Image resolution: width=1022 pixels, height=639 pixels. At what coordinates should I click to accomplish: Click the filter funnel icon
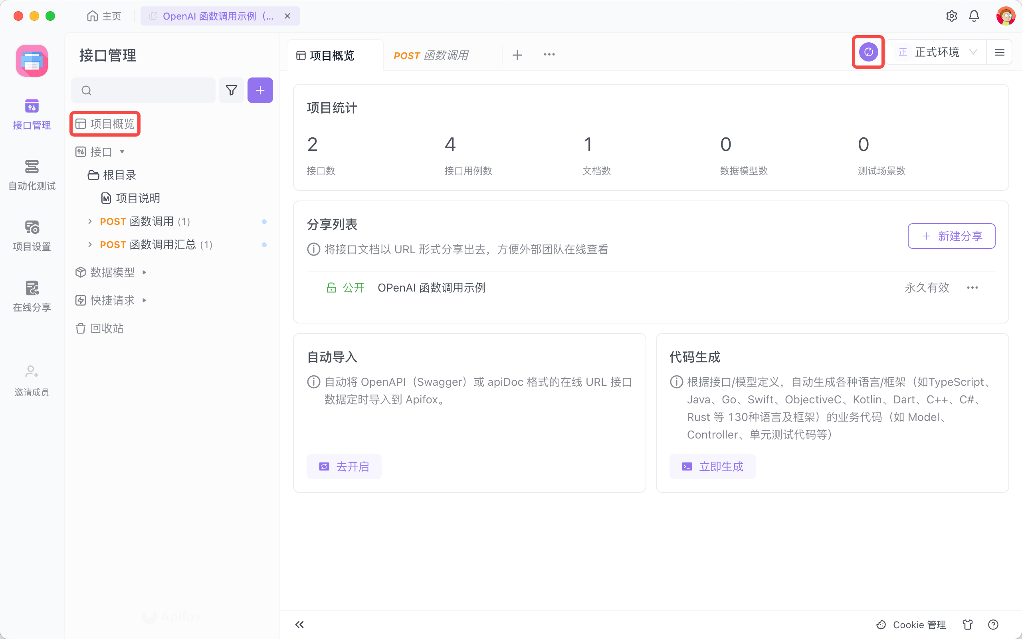pyautogui.click(x=231, y=90)
